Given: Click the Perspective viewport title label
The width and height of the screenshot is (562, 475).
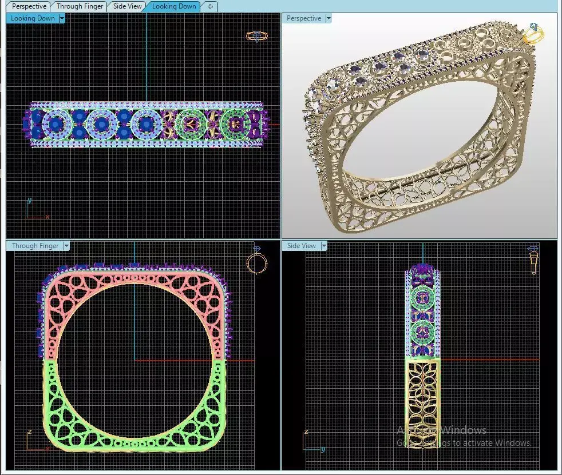Looking at the screenshot, I should (303, 18).
